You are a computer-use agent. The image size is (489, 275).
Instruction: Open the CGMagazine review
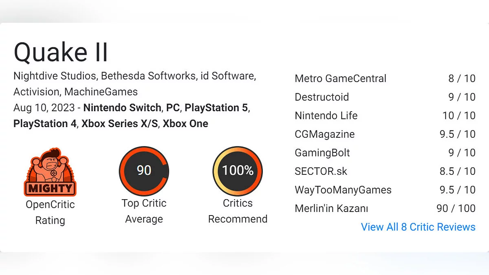coord(325,134)
